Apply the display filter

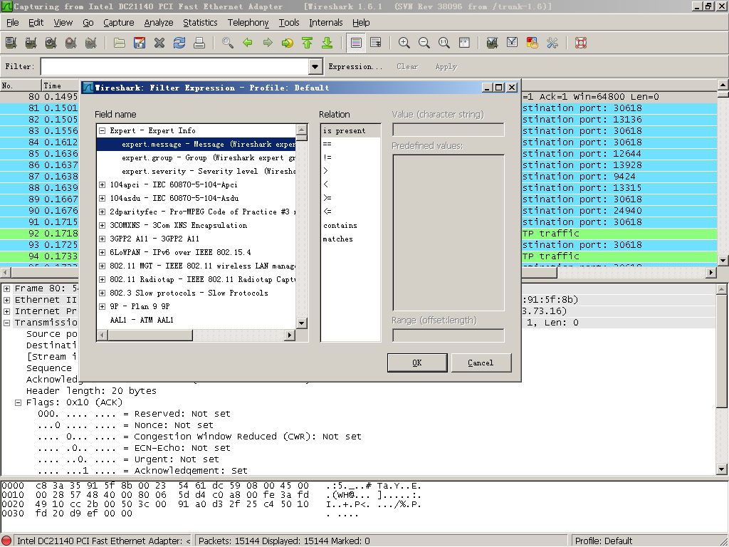tap(446, 66)
